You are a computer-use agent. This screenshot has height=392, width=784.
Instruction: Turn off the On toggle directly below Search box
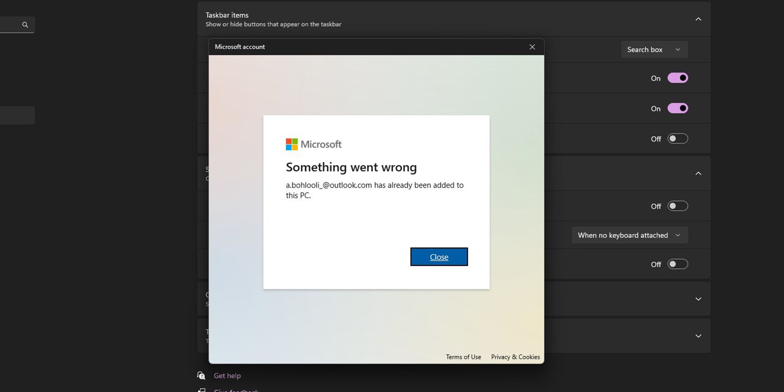coord(678,78)
